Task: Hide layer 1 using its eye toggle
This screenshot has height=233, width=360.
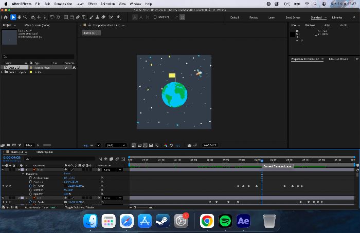Action: [x=3, y=170]
